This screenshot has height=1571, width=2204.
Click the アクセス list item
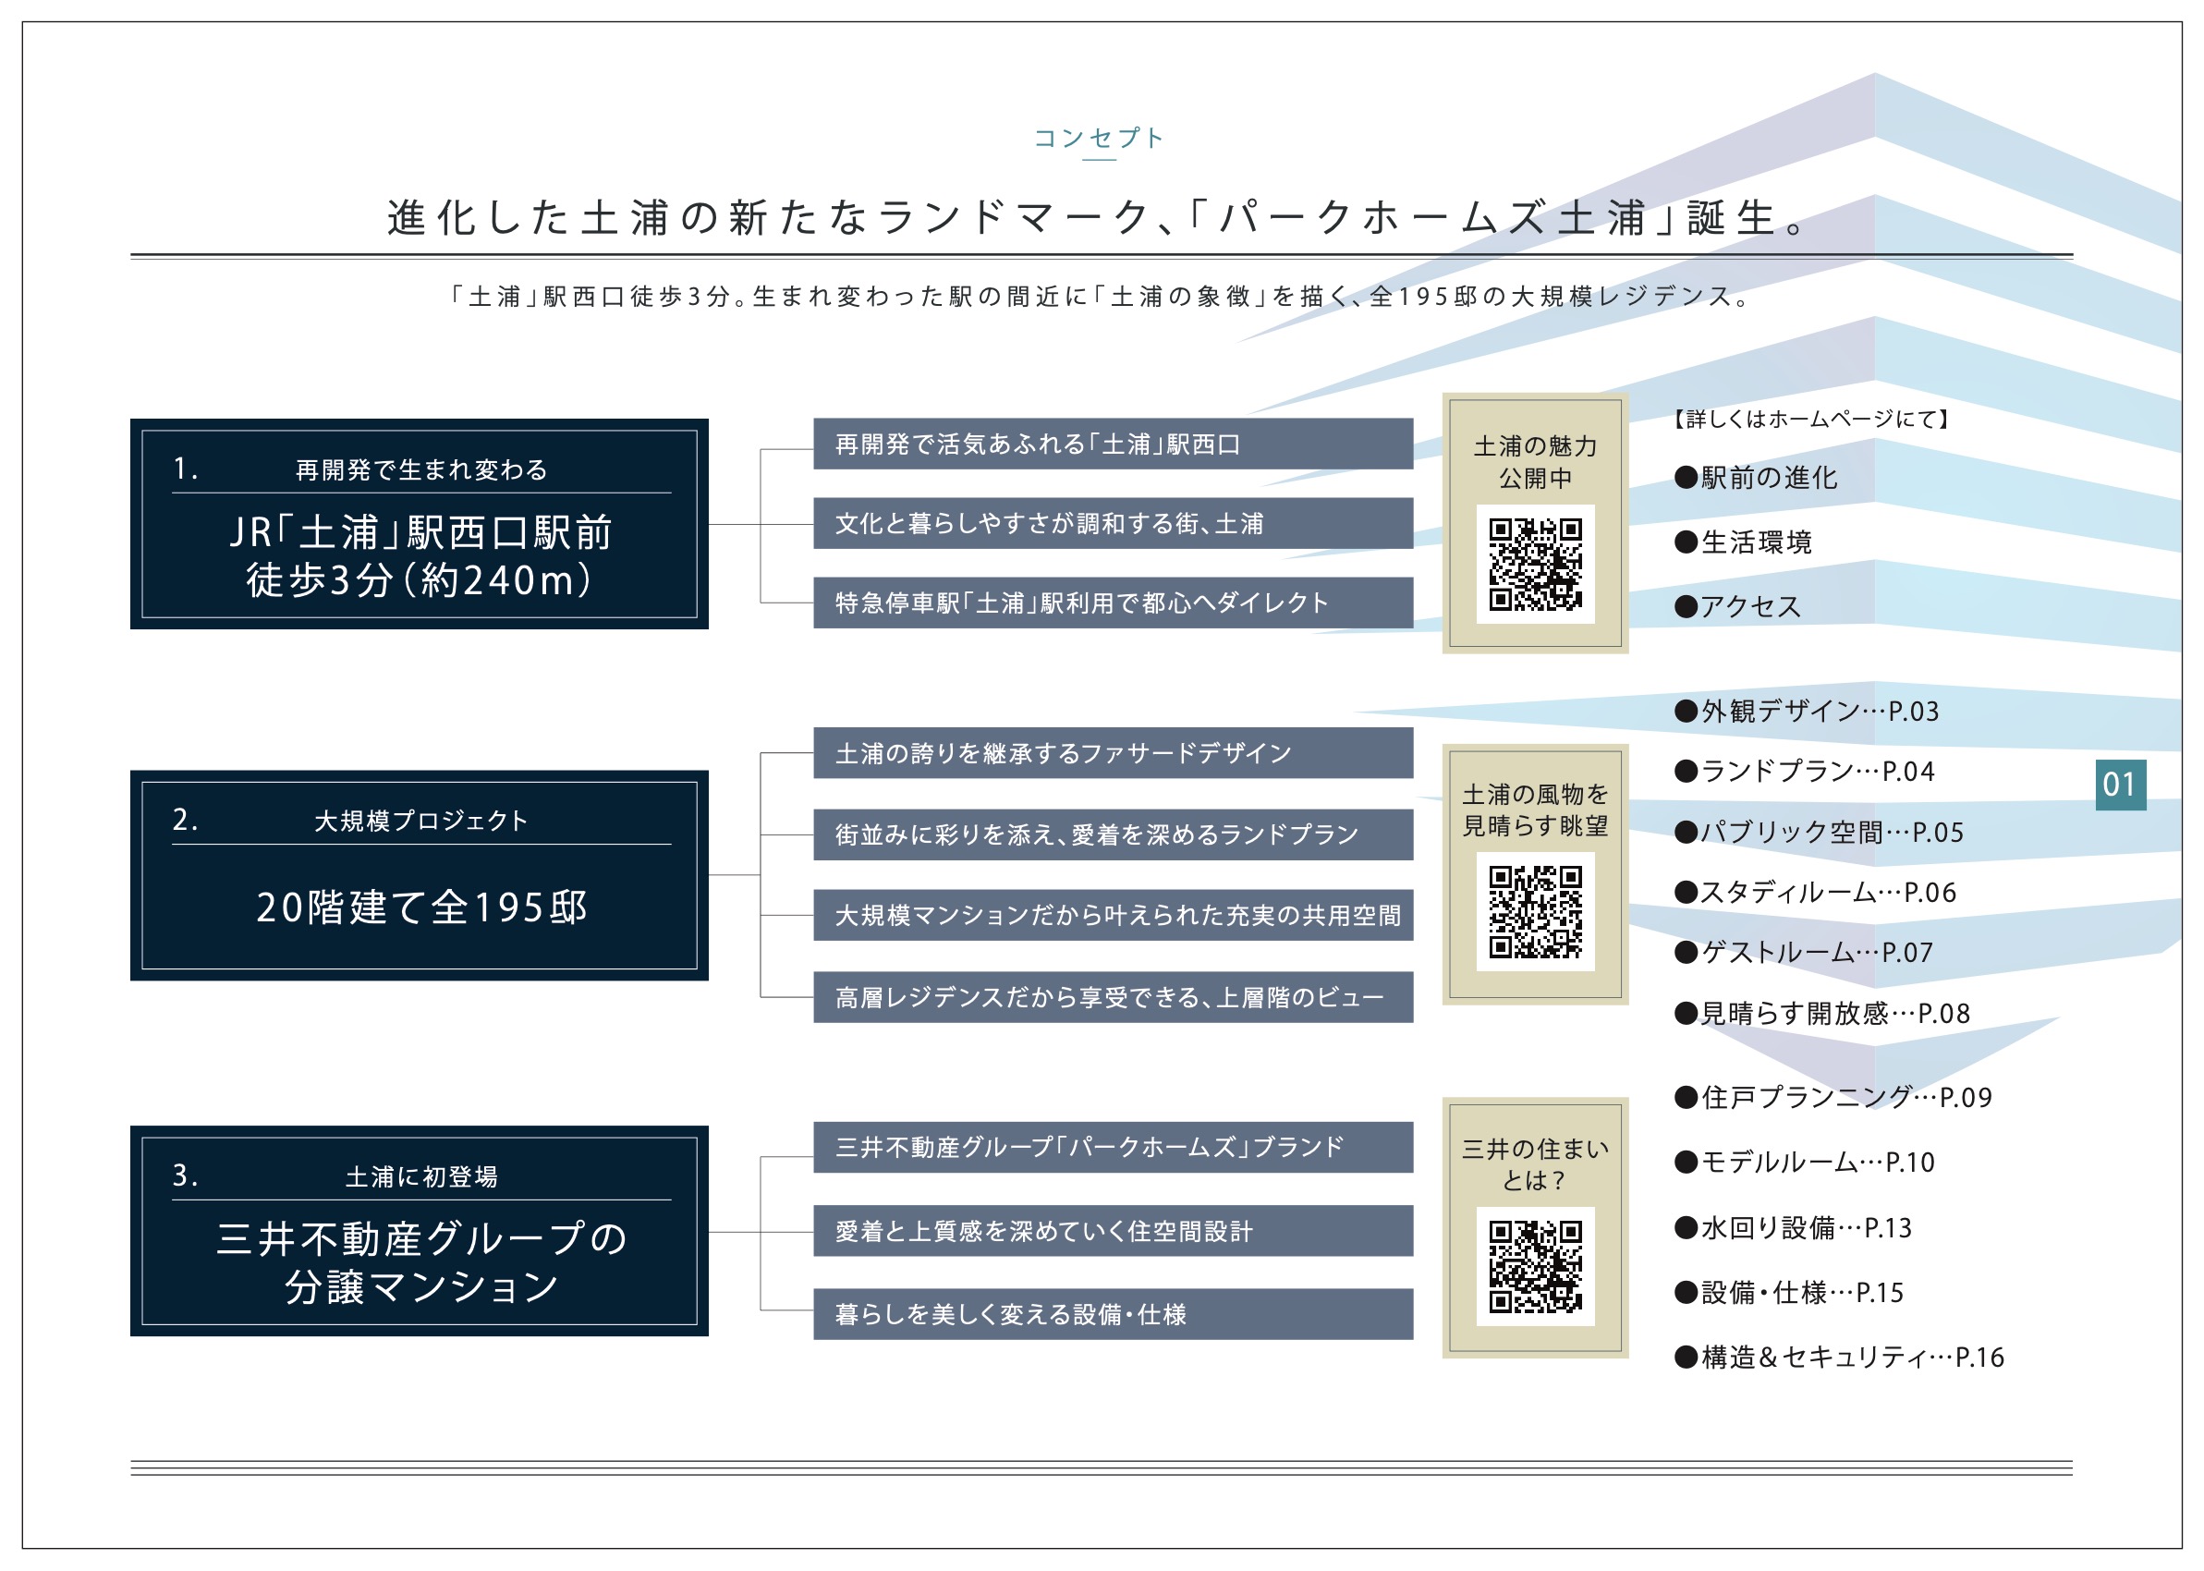1738,606
